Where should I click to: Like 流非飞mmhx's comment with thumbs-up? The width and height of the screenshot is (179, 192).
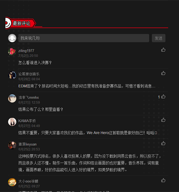point(163,97)
